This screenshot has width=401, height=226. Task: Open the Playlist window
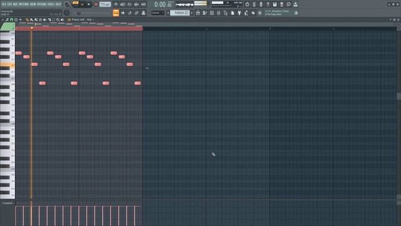[x=198, y=13]
